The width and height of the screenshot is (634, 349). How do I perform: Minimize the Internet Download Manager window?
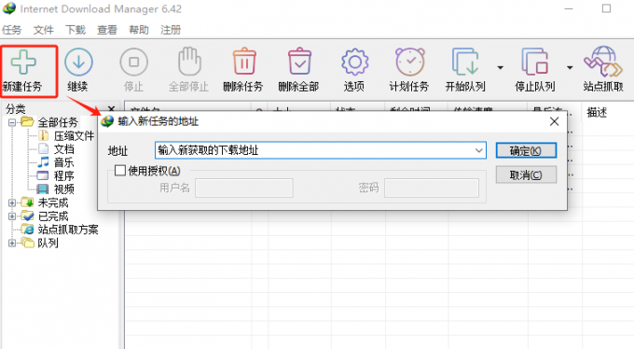(x=569, y=8)
